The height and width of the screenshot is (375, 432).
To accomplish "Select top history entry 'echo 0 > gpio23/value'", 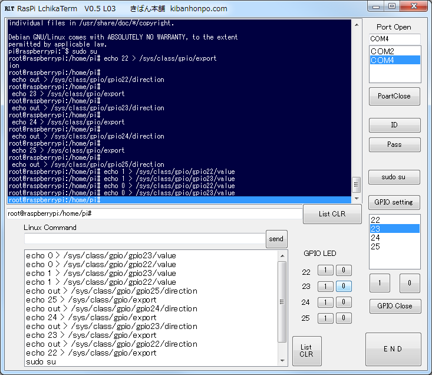I will pyautogui.click(x=151, y=256).
